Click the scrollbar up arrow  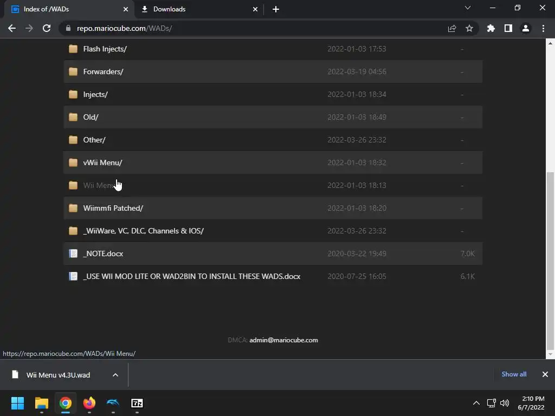550,43
